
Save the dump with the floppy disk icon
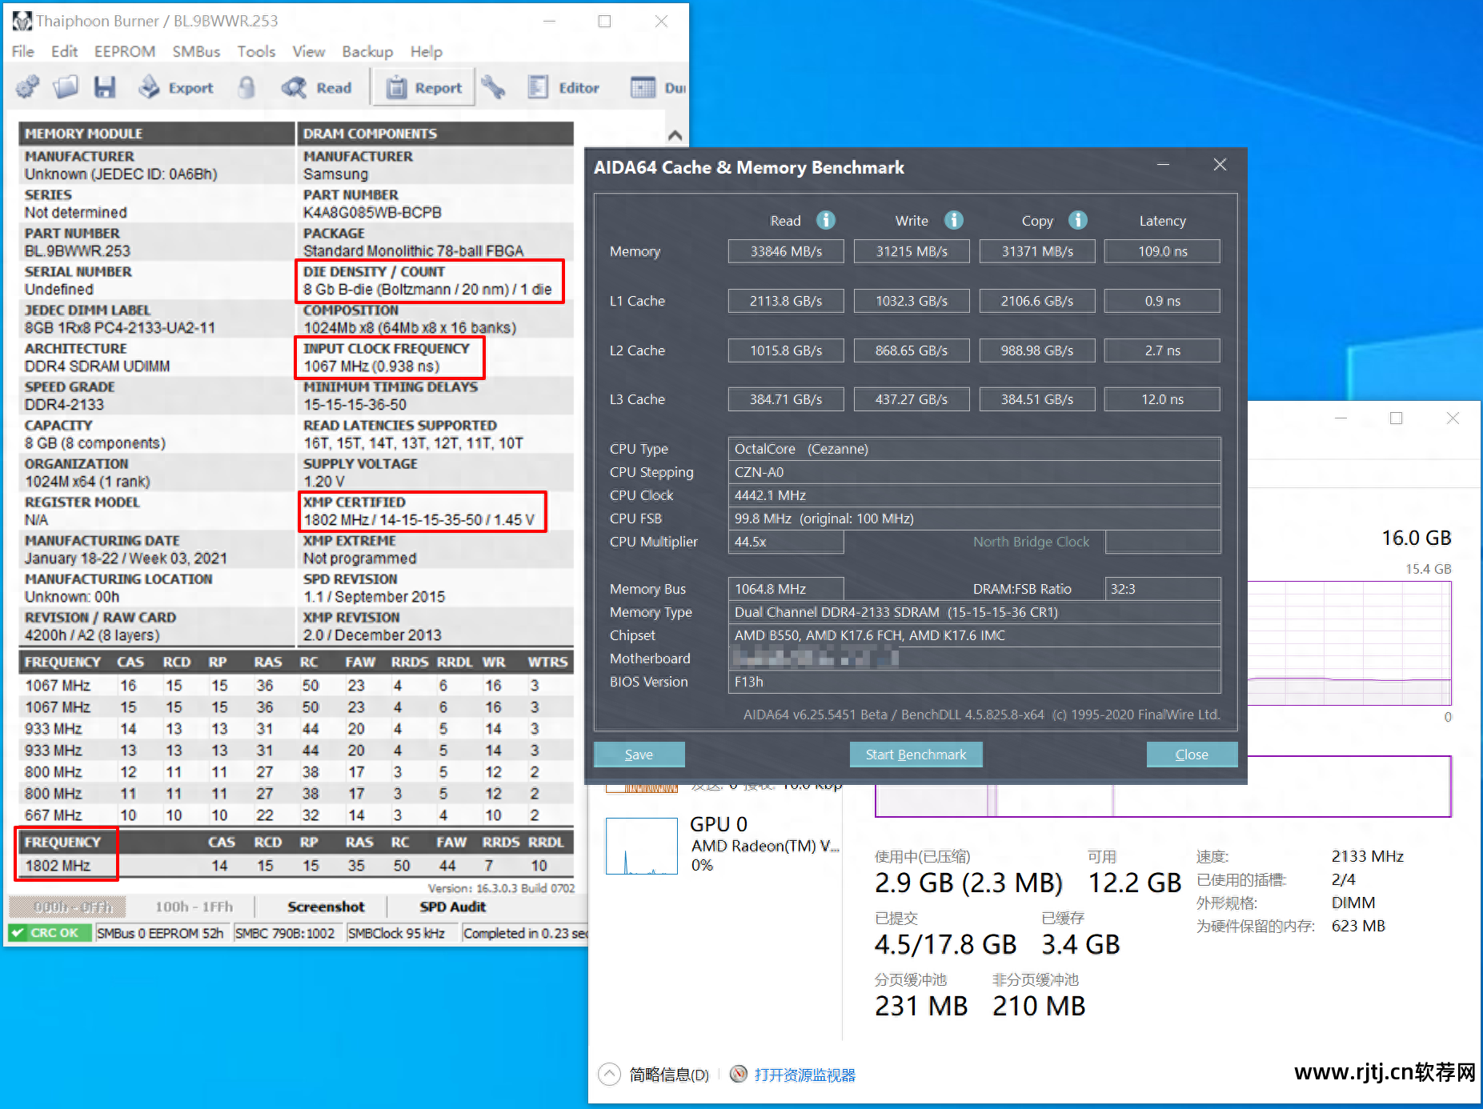(x=105, y=87)
